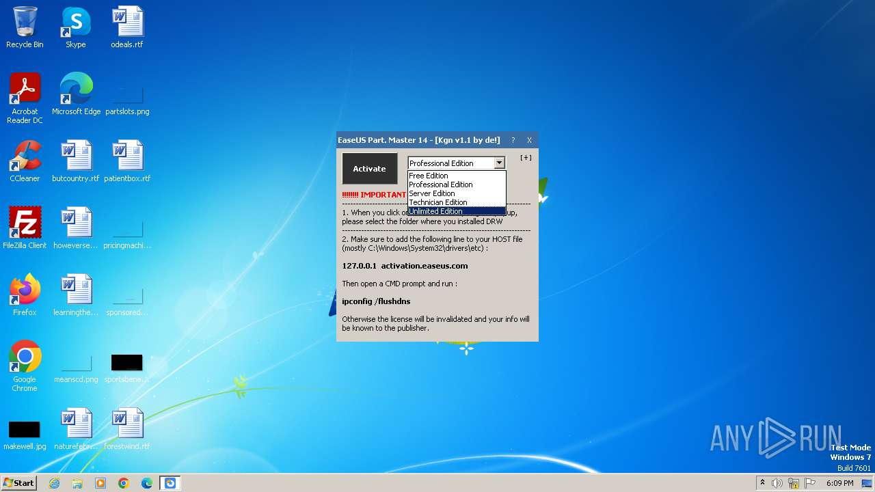875x492 pixels.
Task: Choose Server Edition from the list
Action: tap(457, 193)
